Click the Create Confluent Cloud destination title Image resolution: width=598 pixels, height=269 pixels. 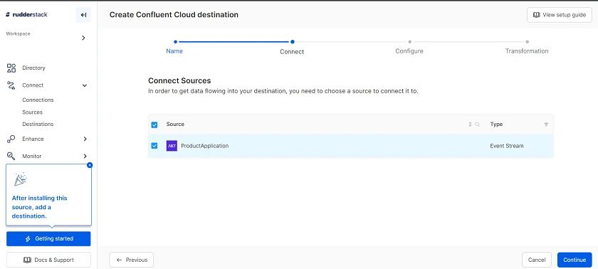174,14
